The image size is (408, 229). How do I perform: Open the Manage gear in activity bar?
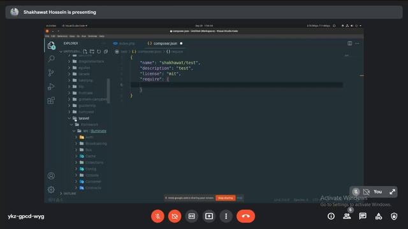[x=51, y=190]
